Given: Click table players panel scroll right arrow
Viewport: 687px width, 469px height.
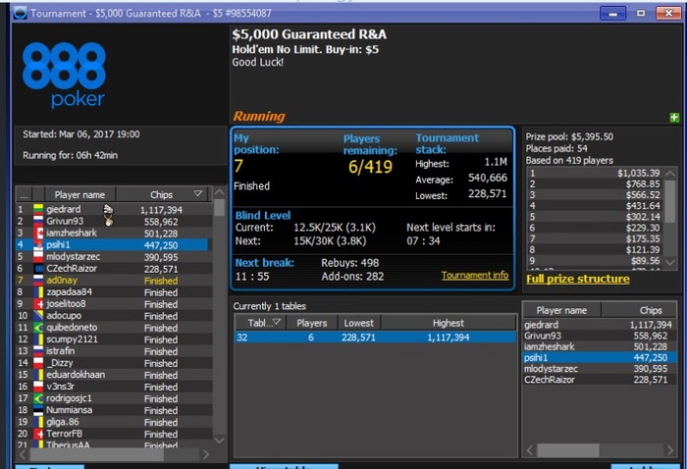Looking at the screenshot, I should [x=670, y=450].
